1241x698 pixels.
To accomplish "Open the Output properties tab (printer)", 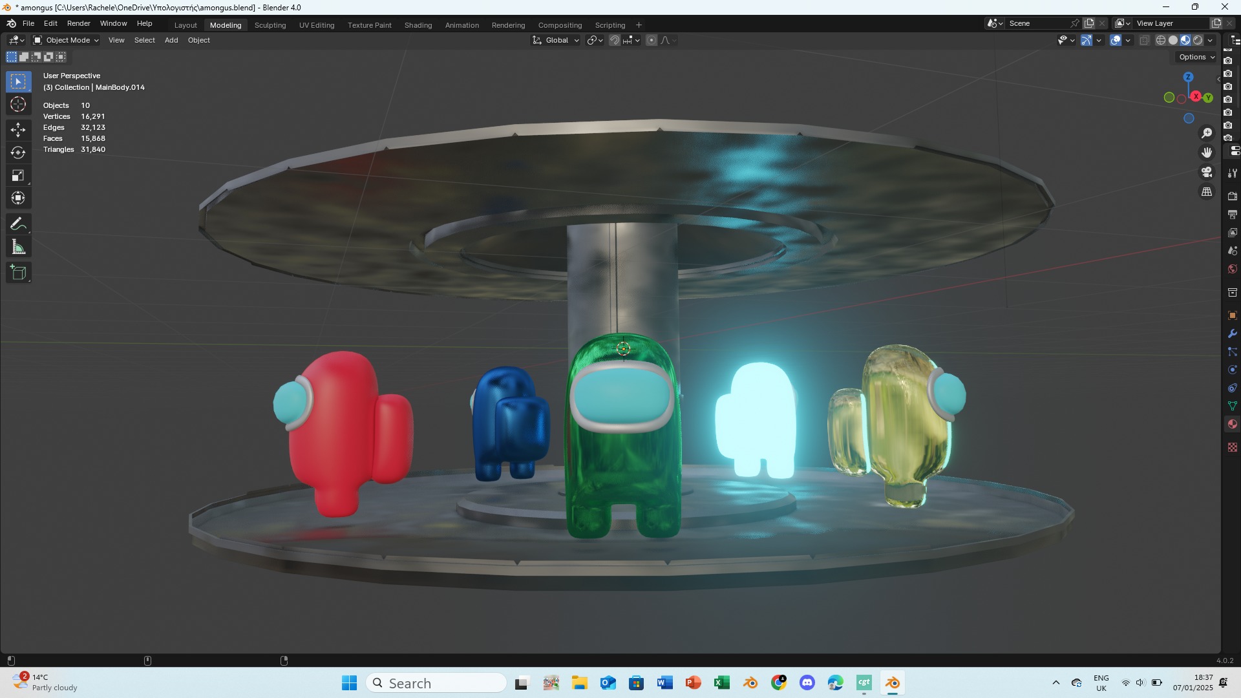I will coord(1233,214).
